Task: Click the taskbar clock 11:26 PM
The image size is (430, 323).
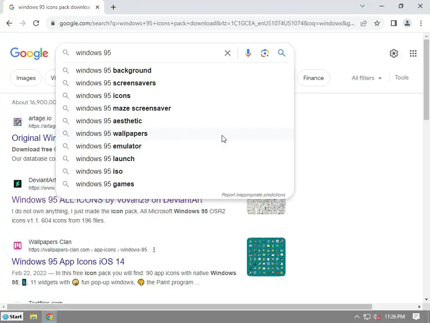Action: [x=395, y=317]
